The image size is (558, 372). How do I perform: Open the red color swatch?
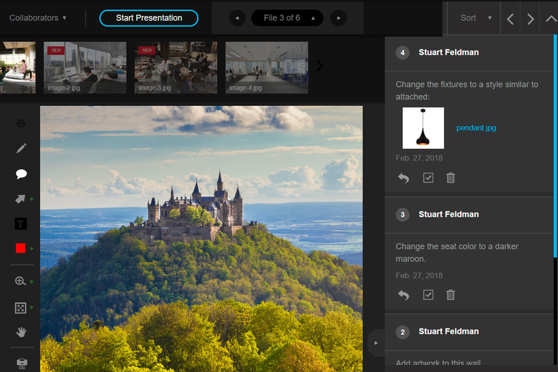(21, 248)
